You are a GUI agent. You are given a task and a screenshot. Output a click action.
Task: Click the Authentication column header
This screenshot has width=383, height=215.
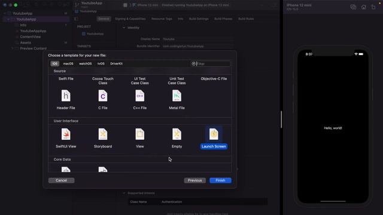pyautogui.click(x=172, y=202)
